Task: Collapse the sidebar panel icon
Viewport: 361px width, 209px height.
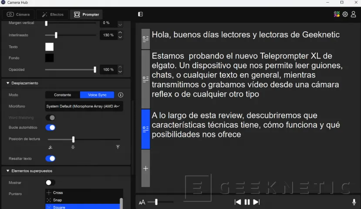Action: pos(141,14)
